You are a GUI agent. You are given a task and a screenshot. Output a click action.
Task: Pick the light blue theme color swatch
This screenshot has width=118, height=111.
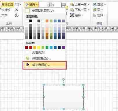click(55, 21)
